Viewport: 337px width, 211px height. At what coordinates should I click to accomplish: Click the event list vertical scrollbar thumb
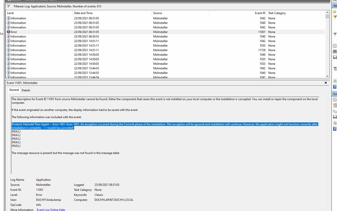pos(327,17)
